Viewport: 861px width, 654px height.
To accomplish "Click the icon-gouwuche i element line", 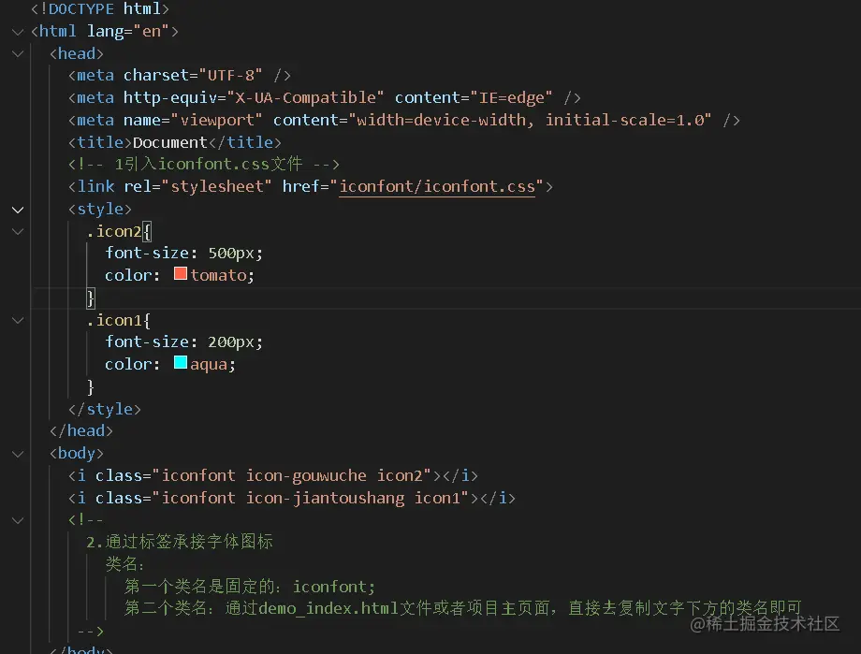I will point(273,475).
